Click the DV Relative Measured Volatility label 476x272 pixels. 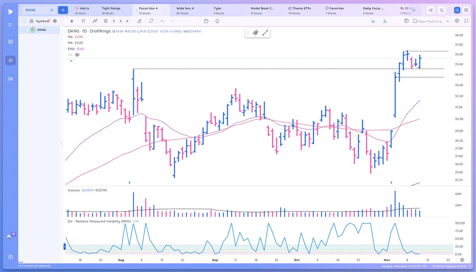pos(99,222)
